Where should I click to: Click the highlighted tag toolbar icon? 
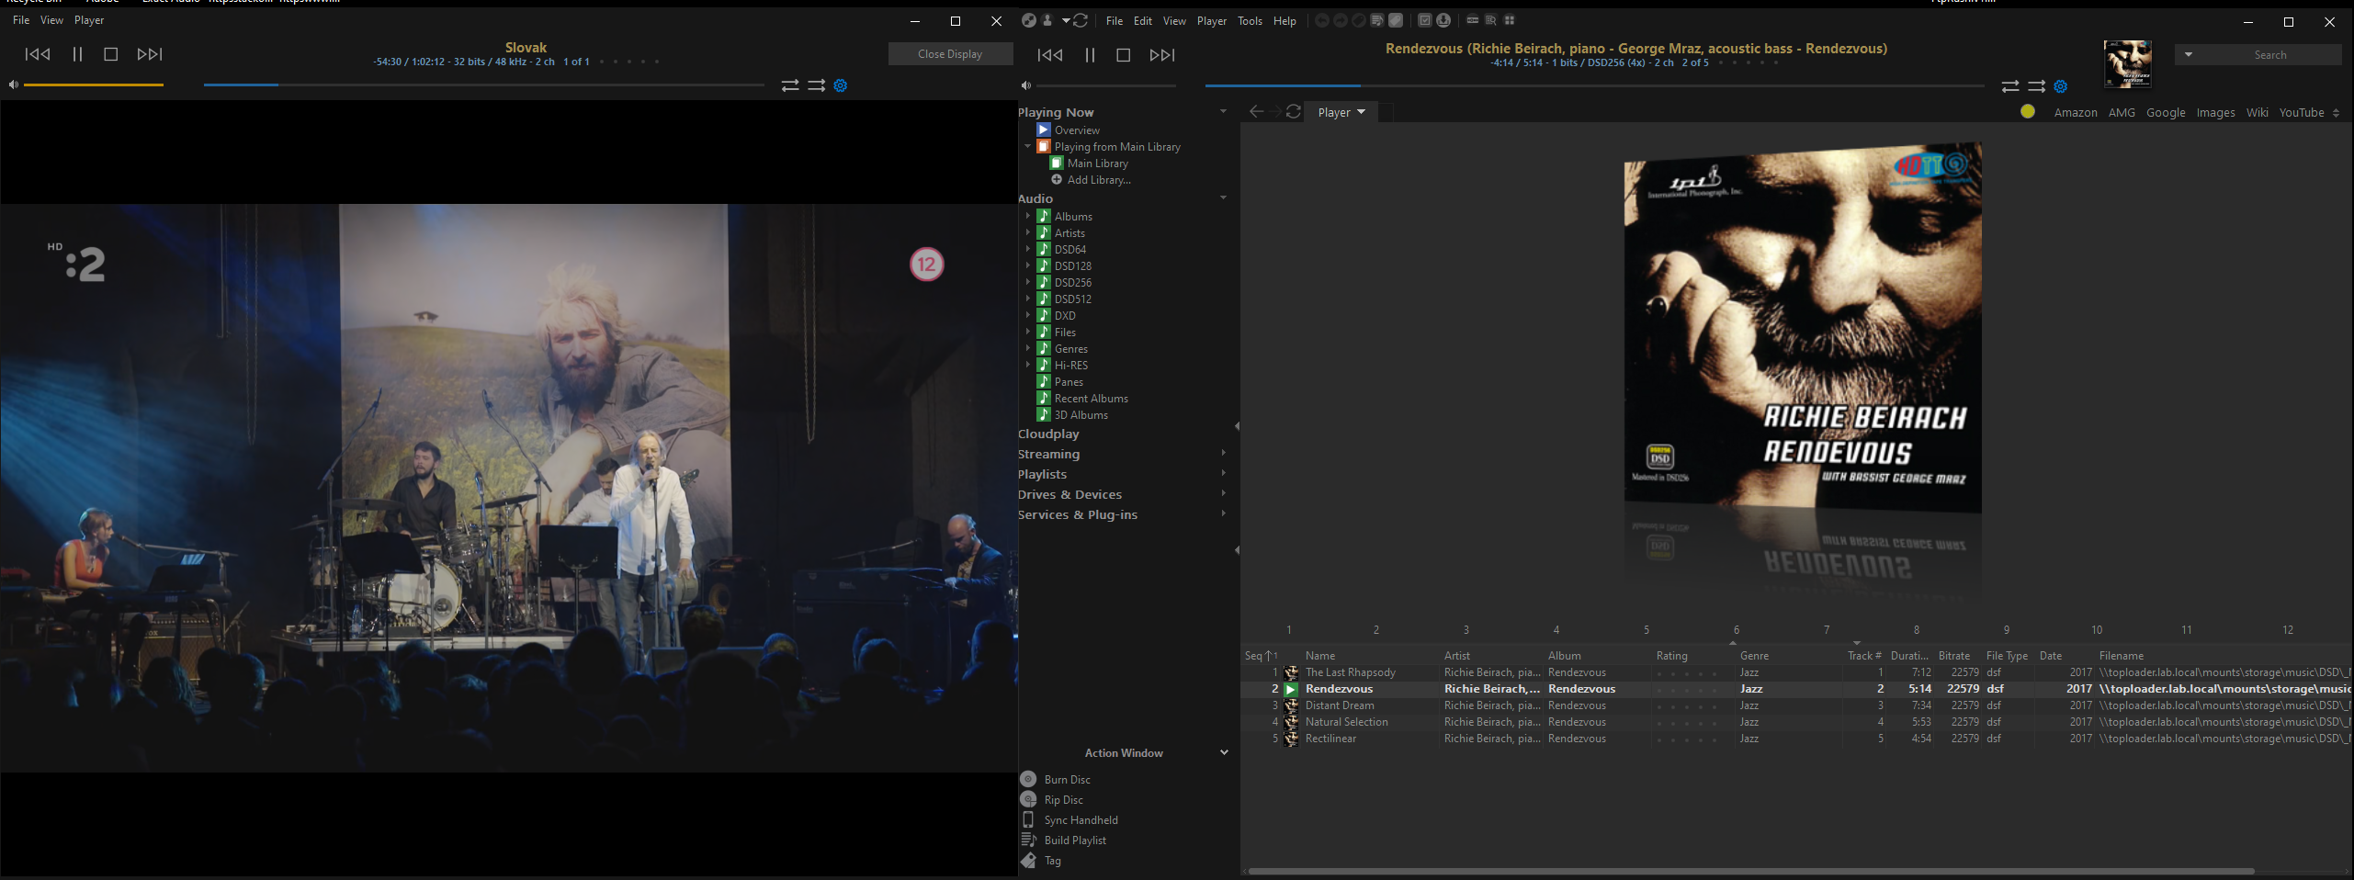tap(1396, 20)
